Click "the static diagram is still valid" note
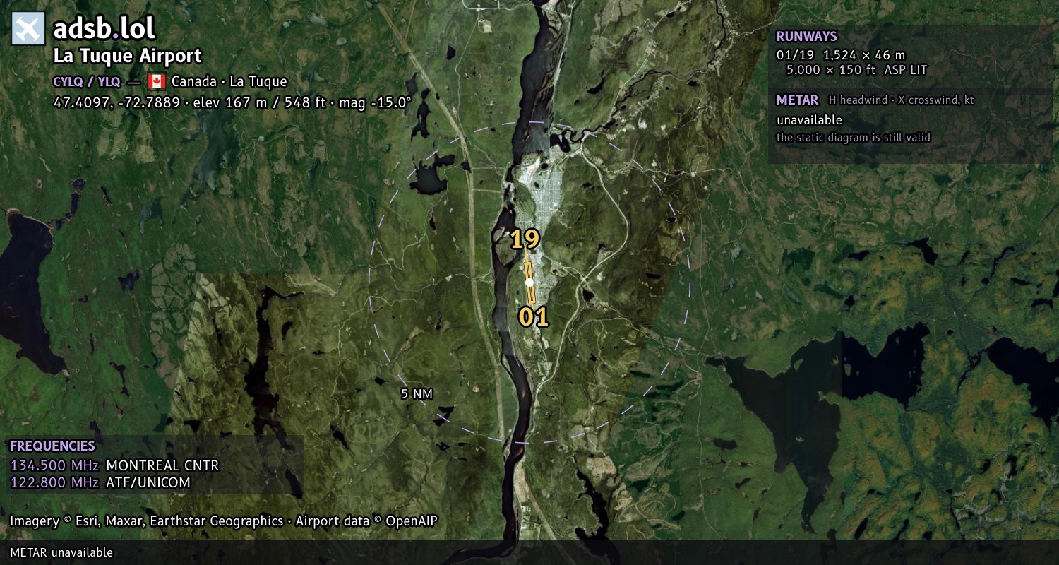Viewport: 1059px width, 565px height. pyautogui.click(x=854, y=138)
